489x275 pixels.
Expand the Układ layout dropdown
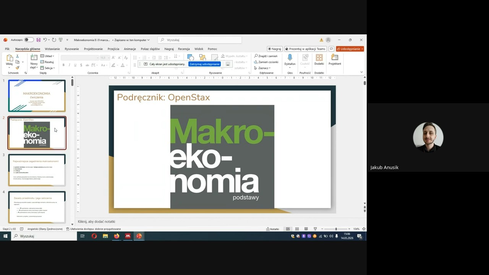point(47,56)
